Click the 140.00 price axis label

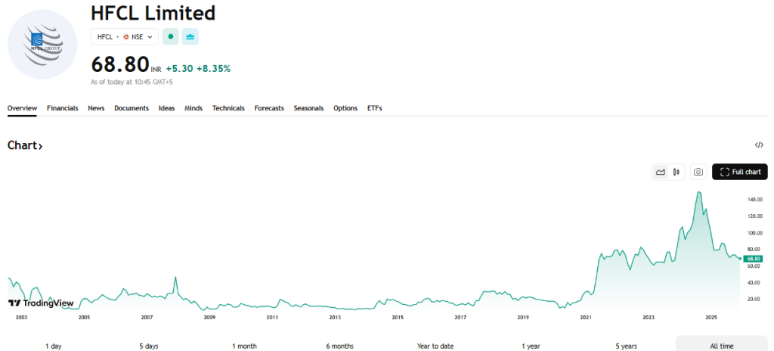[x=755, y=199]
